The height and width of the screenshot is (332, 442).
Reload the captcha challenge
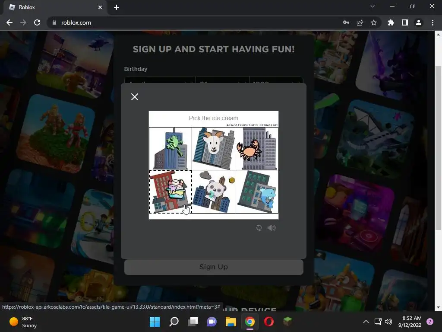click(x=259, y=228)
